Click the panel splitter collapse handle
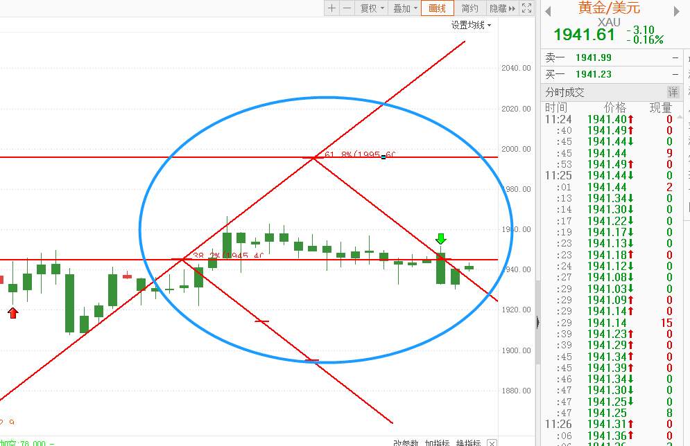This screenshot has width=690, height=446. click(537, 323)
